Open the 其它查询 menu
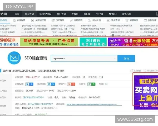This screenshot has height=126, width=158. tap(61, 14)
